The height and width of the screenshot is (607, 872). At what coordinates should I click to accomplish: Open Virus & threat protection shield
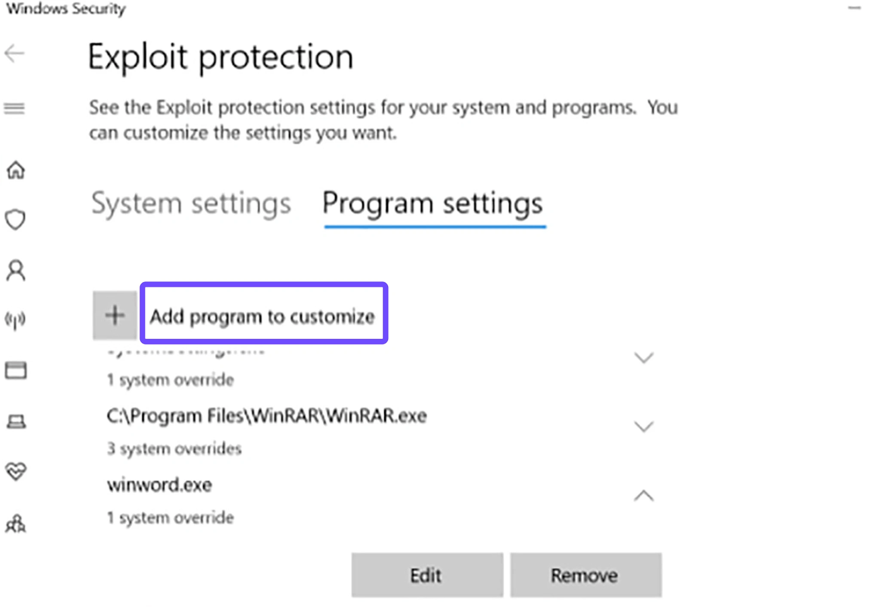tap(15, 220)
